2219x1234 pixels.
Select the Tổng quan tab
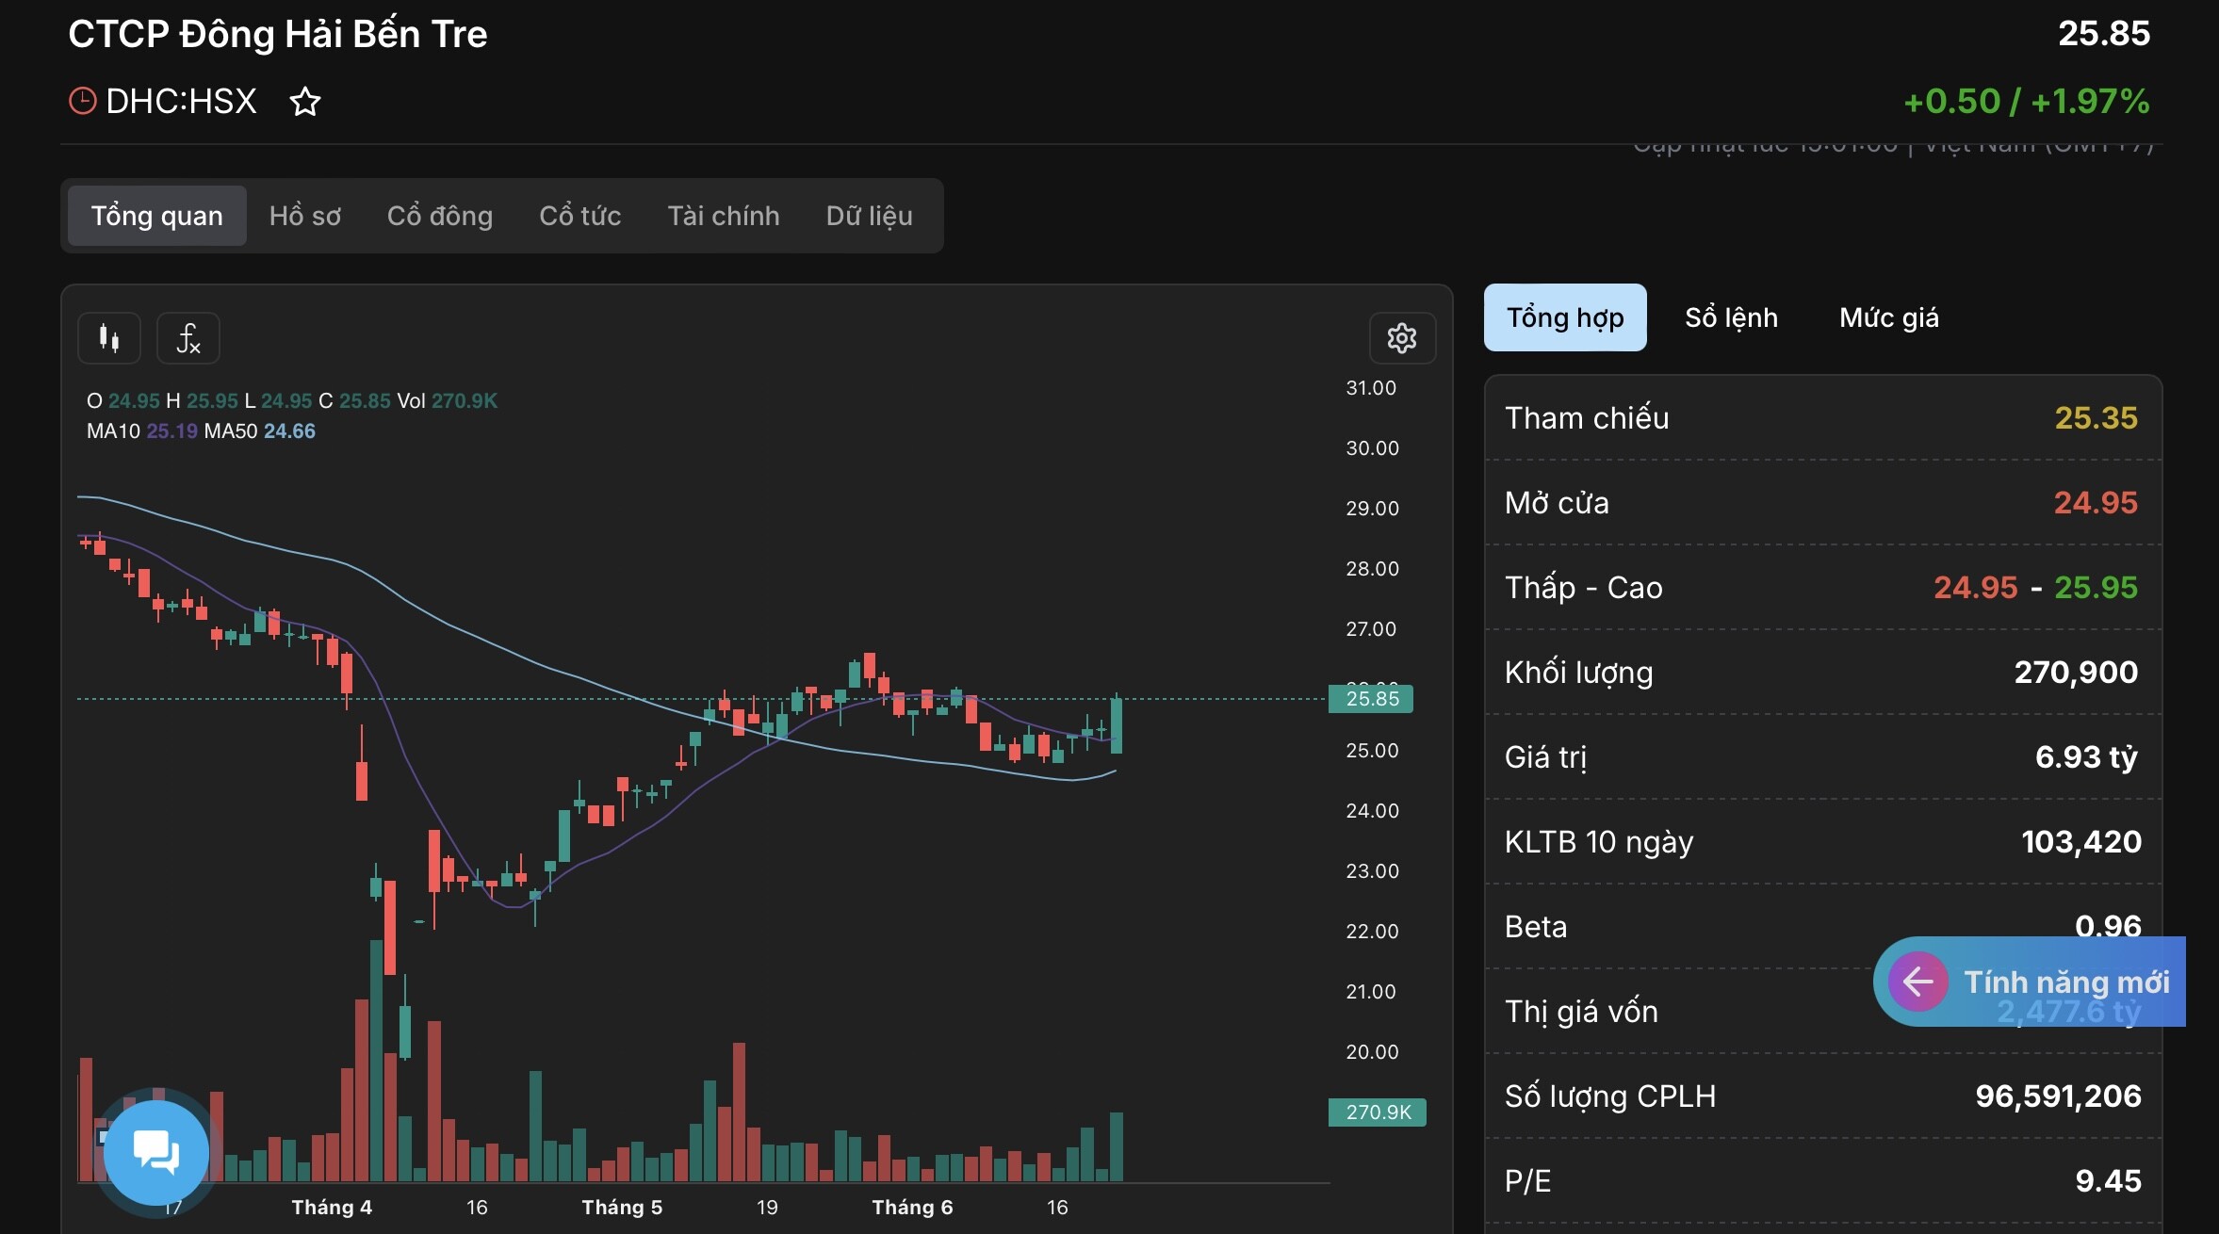156,216
